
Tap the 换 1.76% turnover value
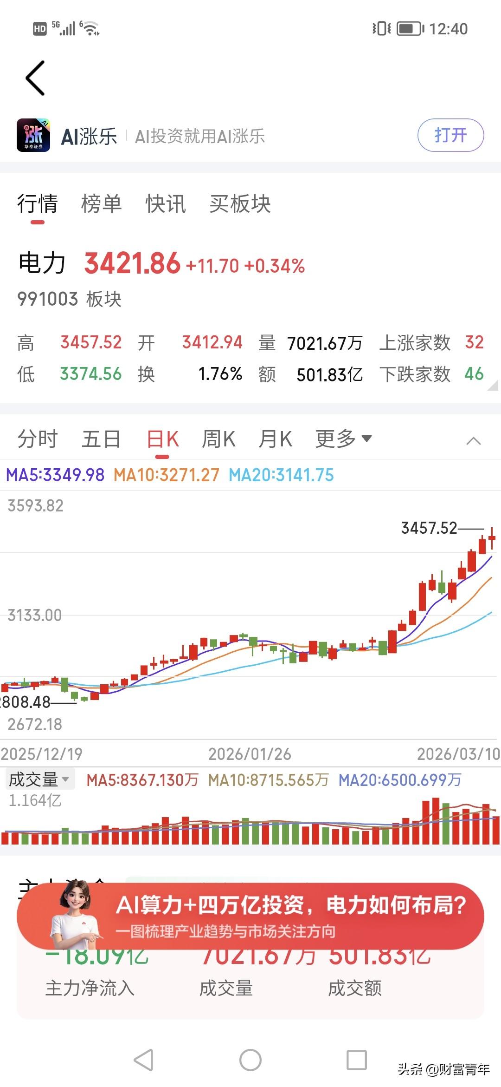(220, 374)
